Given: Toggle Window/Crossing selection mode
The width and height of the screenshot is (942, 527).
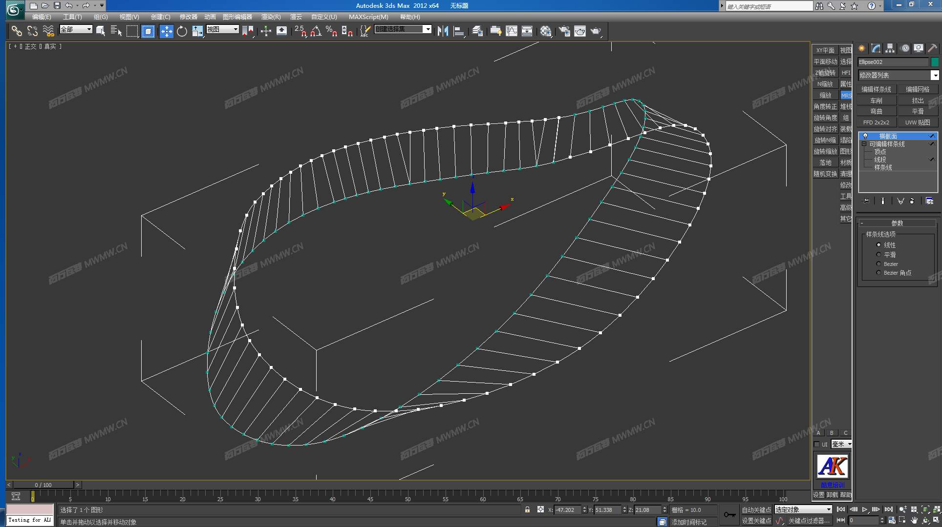Looking at the screenshot, I should click(x=148, y=31).
